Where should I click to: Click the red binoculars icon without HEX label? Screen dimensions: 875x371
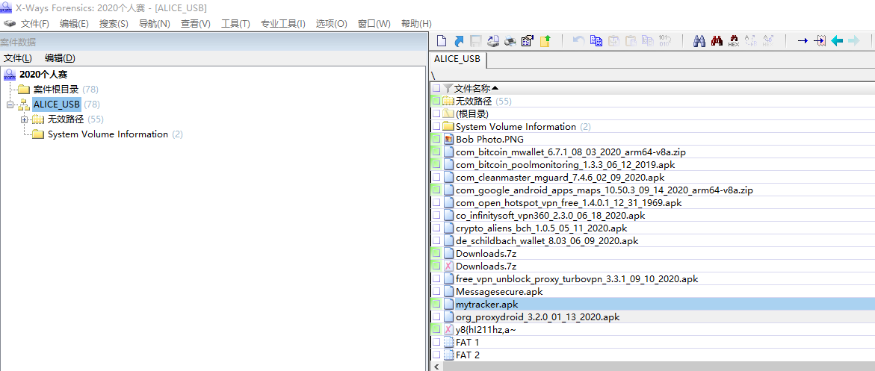(717, 41)
